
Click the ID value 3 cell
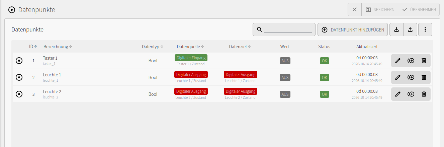pos(33,94)
